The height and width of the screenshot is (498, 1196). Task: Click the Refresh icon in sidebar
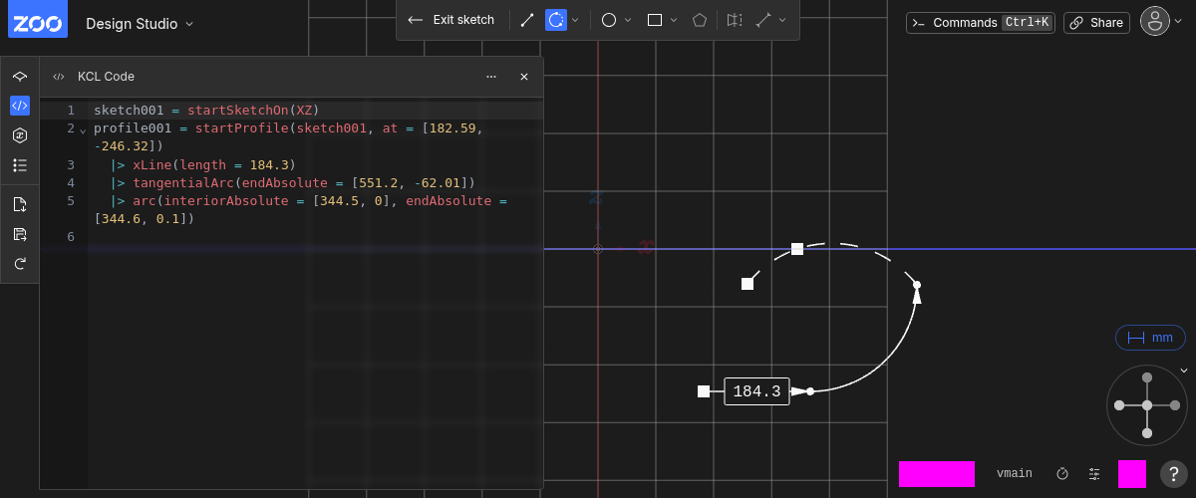20,264
